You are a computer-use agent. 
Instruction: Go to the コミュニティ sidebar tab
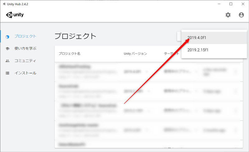26,61
